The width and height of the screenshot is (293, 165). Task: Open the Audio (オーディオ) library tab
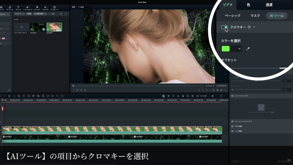pyautogui.click(x=10, y=8)
